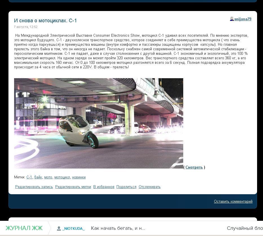Click "Редактировать метки" to edit tags
Screen dimensions: 263x236
[73, 187]
